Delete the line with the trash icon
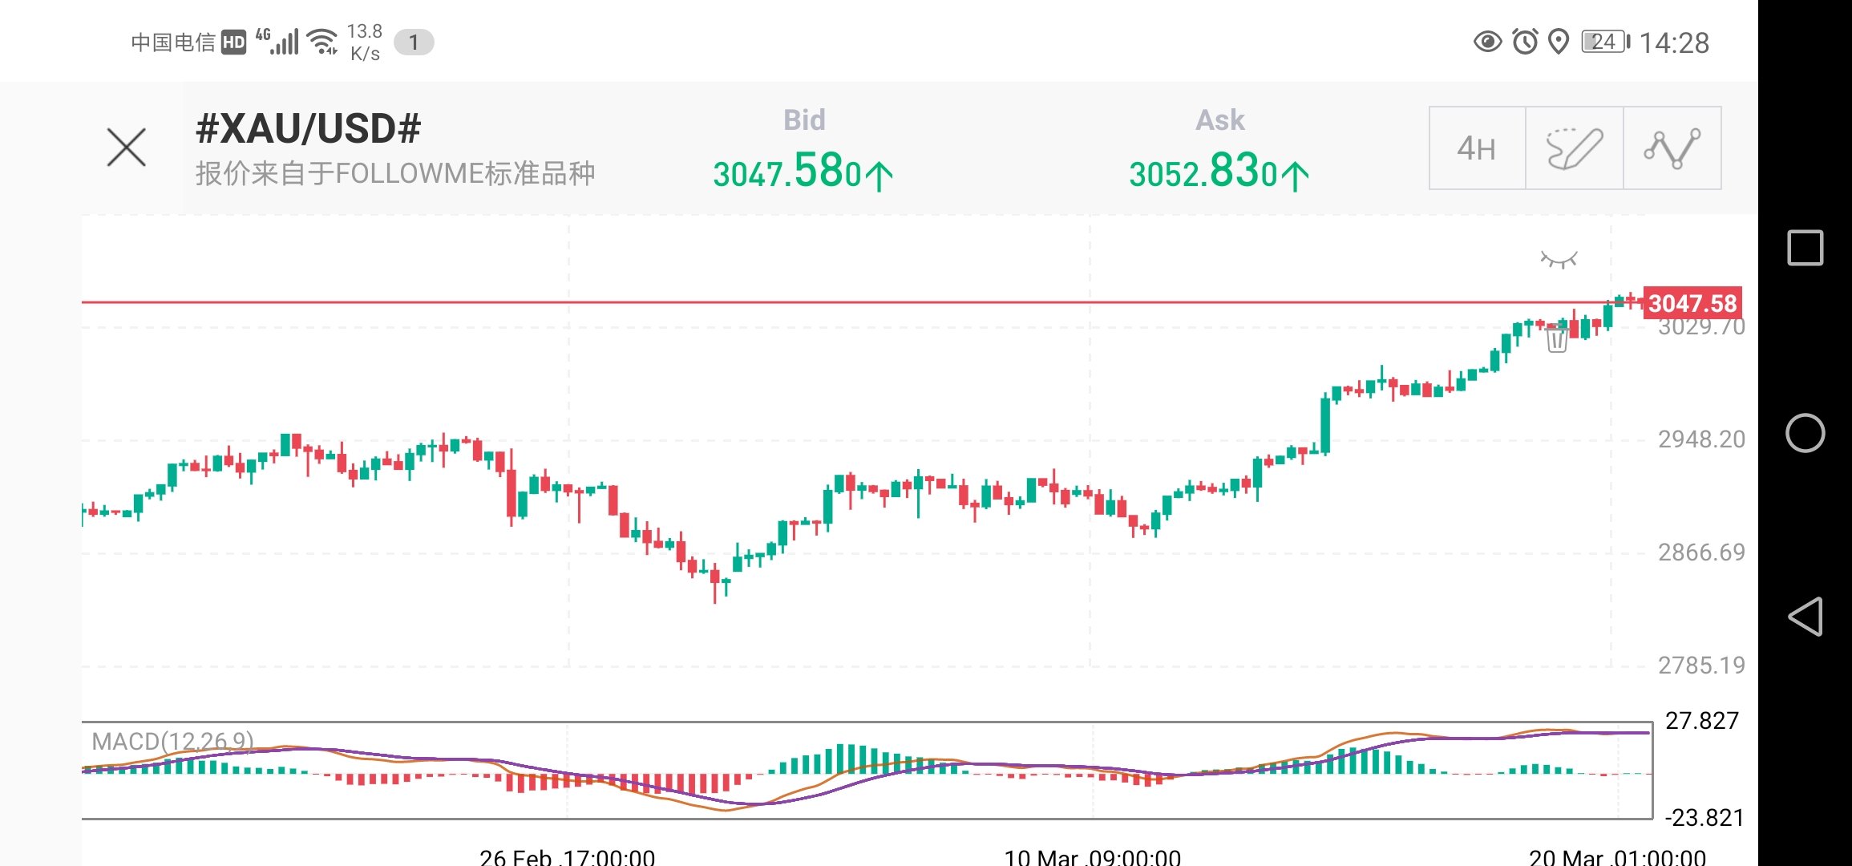The width and height of the screenshot is (1852, 866). [x=1556, y=339]
